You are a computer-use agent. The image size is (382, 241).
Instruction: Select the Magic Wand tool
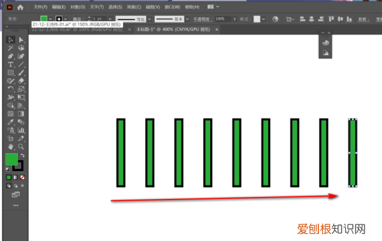tap(10, 48)
